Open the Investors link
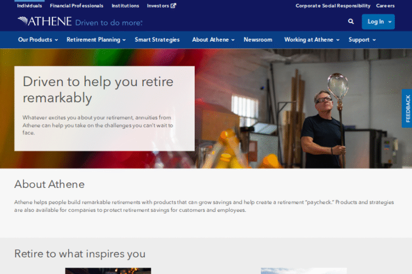The height and width of the screenshot is (274, 412). point(158,6)
